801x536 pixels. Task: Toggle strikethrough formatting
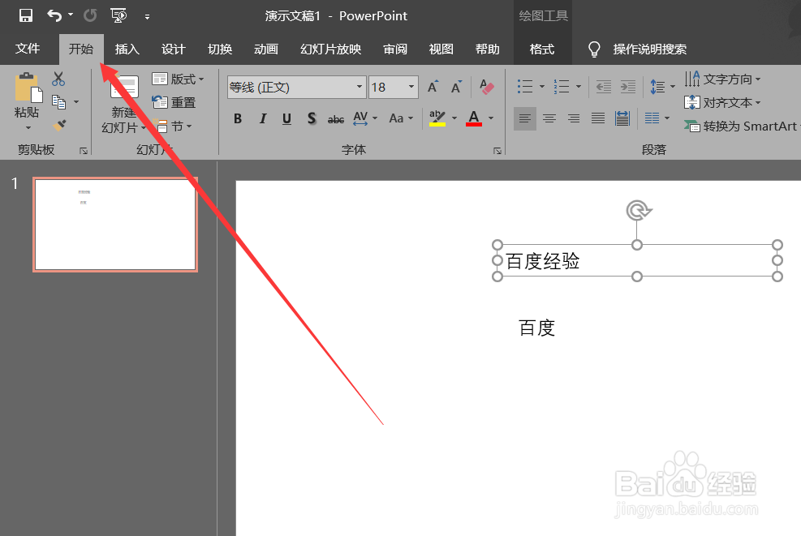click(336, 119)
